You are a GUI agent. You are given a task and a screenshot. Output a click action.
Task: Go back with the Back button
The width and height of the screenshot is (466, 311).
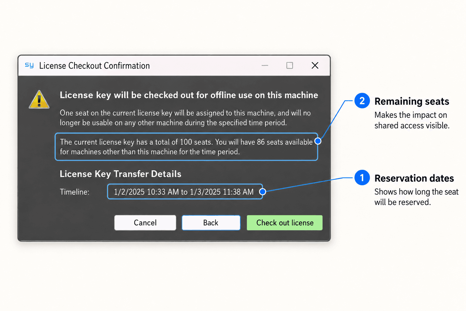[x=211, y=223]
